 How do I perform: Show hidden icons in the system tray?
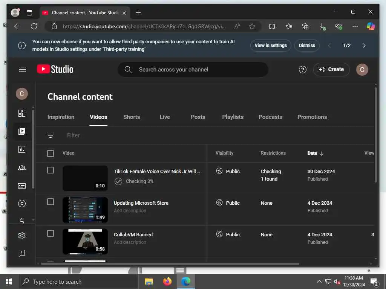319,281
